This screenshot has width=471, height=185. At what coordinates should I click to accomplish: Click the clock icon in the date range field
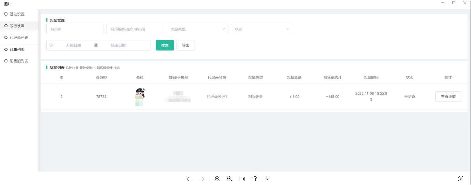pyautogui.click(x=51, y=45)
